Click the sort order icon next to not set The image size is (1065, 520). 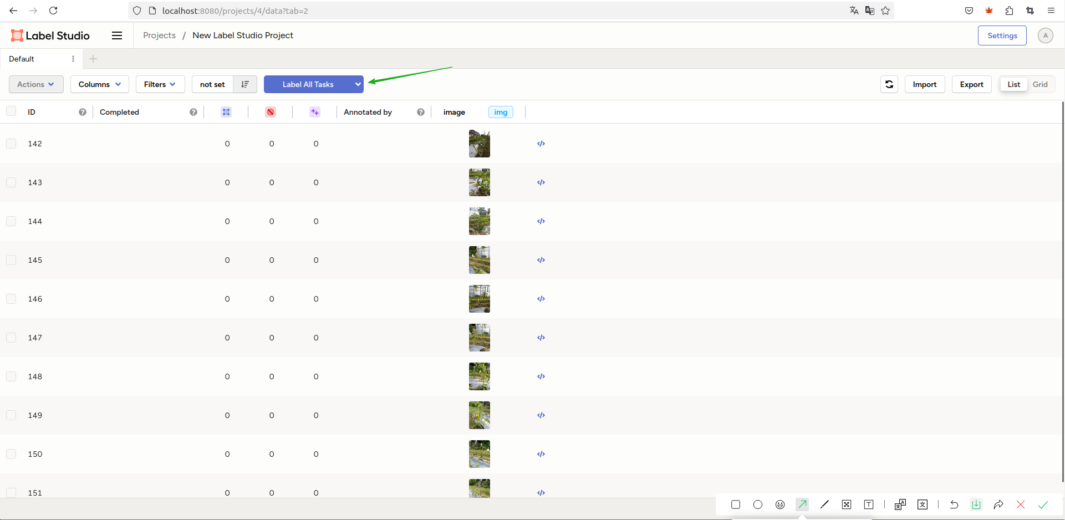point(245,84)
